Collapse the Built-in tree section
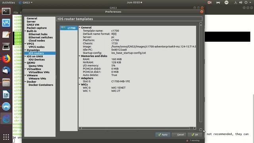254x143 pixels. pyautogui.click(x=25, y=31)
